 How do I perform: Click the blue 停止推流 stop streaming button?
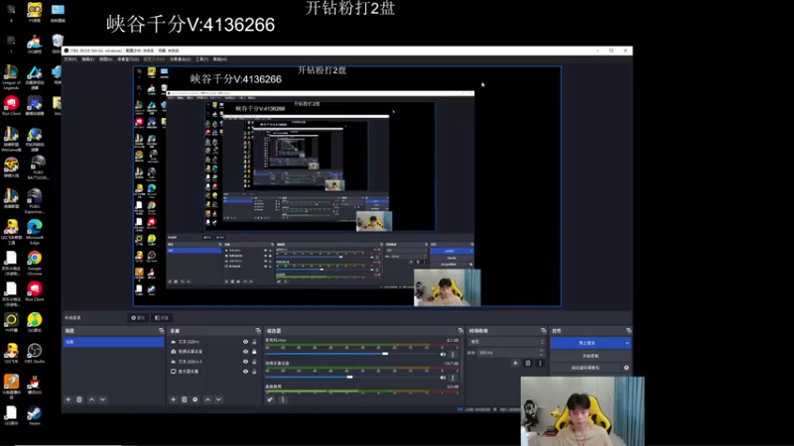[x=587, y=343]
